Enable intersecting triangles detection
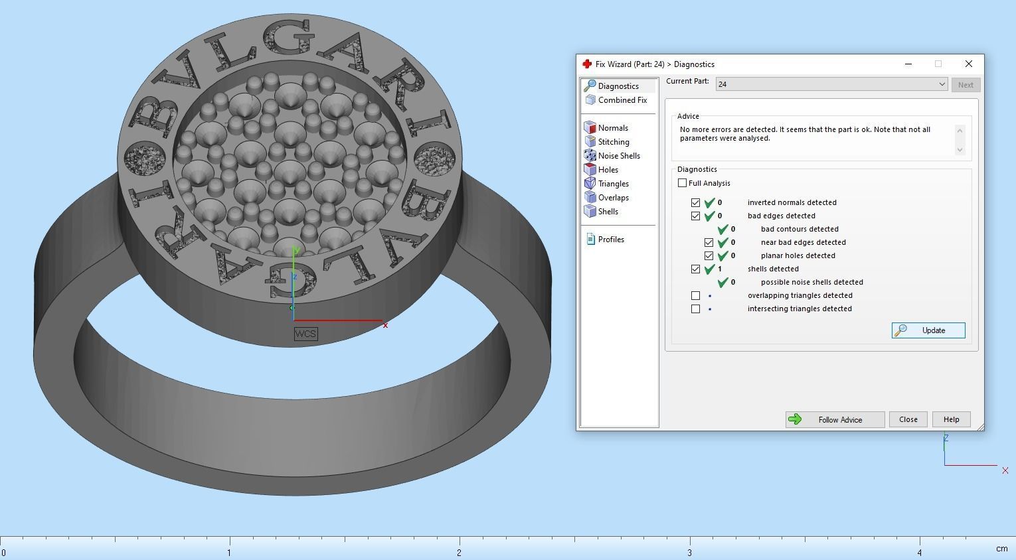This screenshot has height=560, width=1016. tap(695, 309)
